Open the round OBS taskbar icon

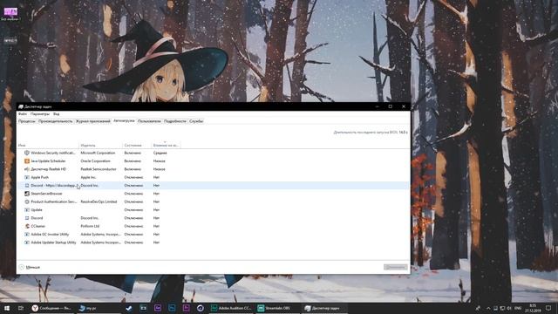(201, 308)
